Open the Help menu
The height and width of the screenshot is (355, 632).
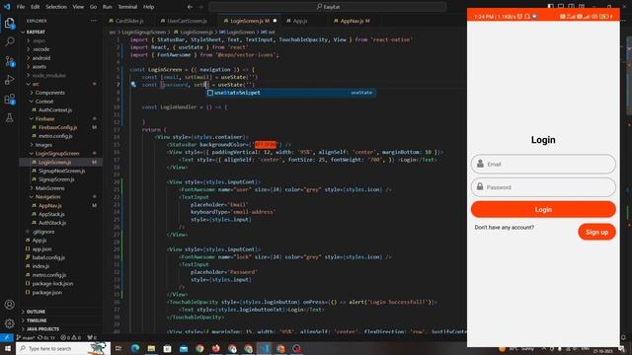click(x=149, y=7)
